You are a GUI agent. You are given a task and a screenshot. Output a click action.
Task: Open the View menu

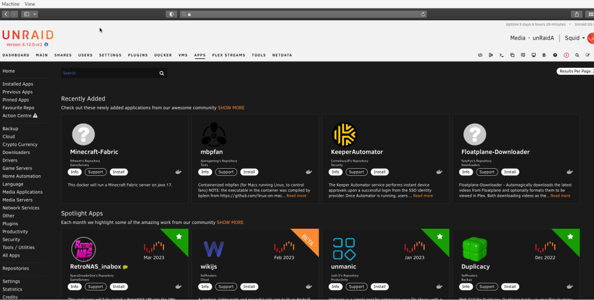[x=30, y=4]
